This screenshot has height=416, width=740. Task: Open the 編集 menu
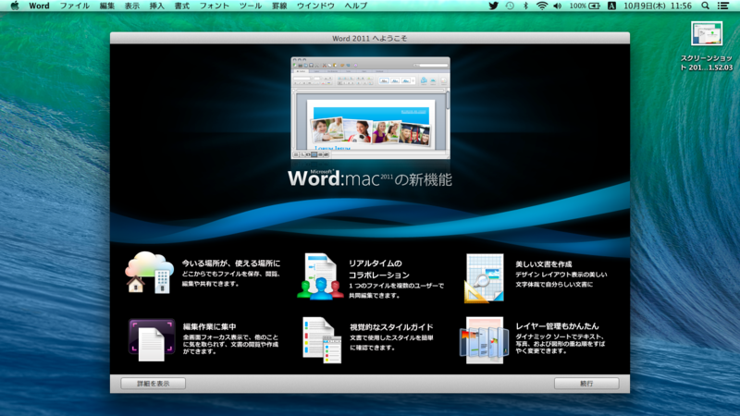tap(107, 6)
